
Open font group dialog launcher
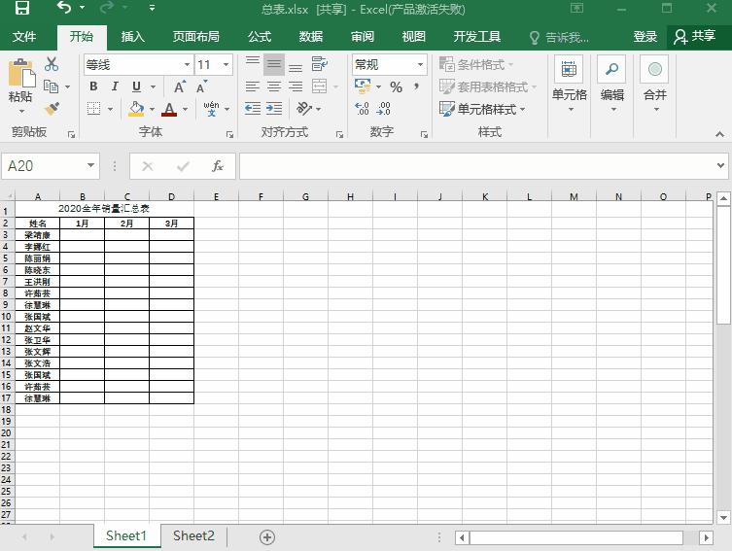pos(229,134)
